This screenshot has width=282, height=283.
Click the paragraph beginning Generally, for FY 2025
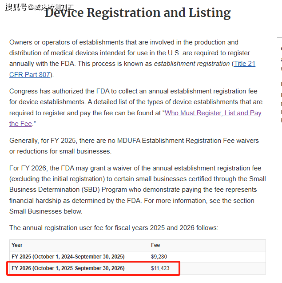pos(133,146)
